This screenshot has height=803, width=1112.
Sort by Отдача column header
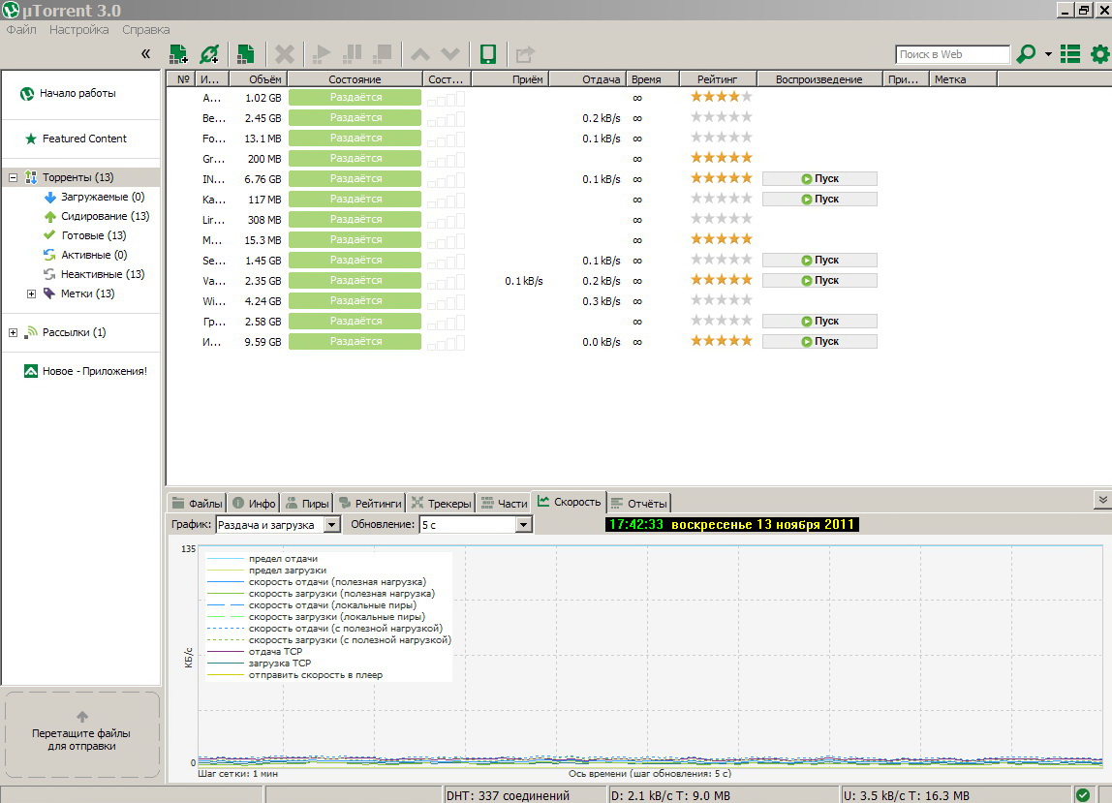(588, 79)
